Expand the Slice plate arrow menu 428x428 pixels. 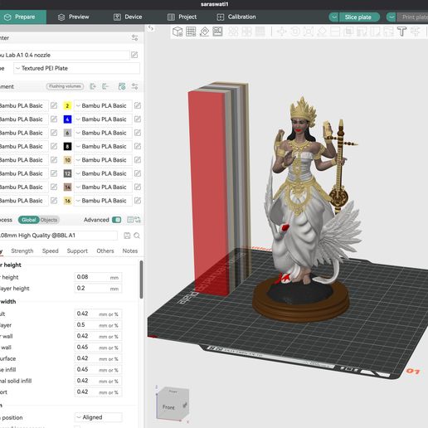(x=334, y=17)
